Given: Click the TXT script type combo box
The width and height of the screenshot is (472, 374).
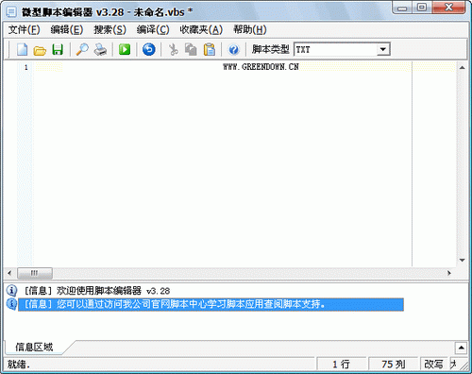Looking at the screenshot, I should (342, 49).
